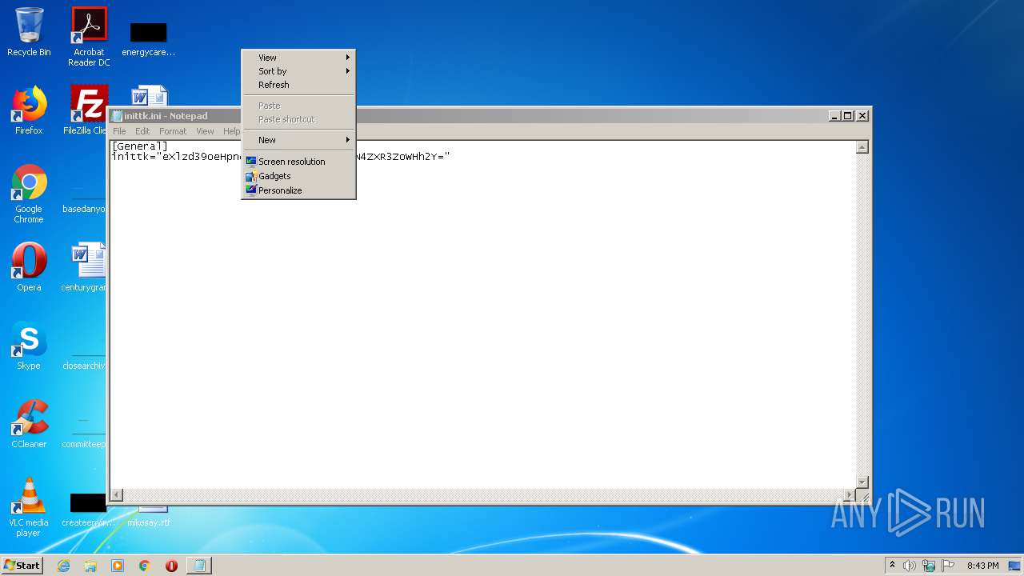Click Chrome icon in the taskbar
Screen dimensions: 1024x576
(145, 566)
